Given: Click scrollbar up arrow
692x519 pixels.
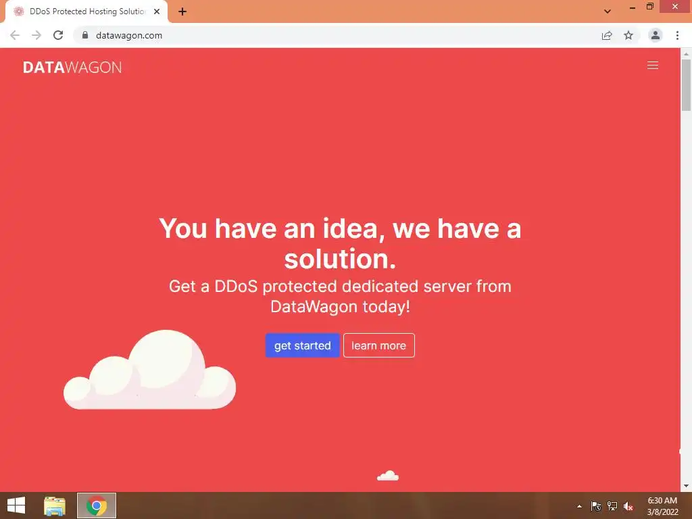Looking at the screenshot, I should 686,54.
